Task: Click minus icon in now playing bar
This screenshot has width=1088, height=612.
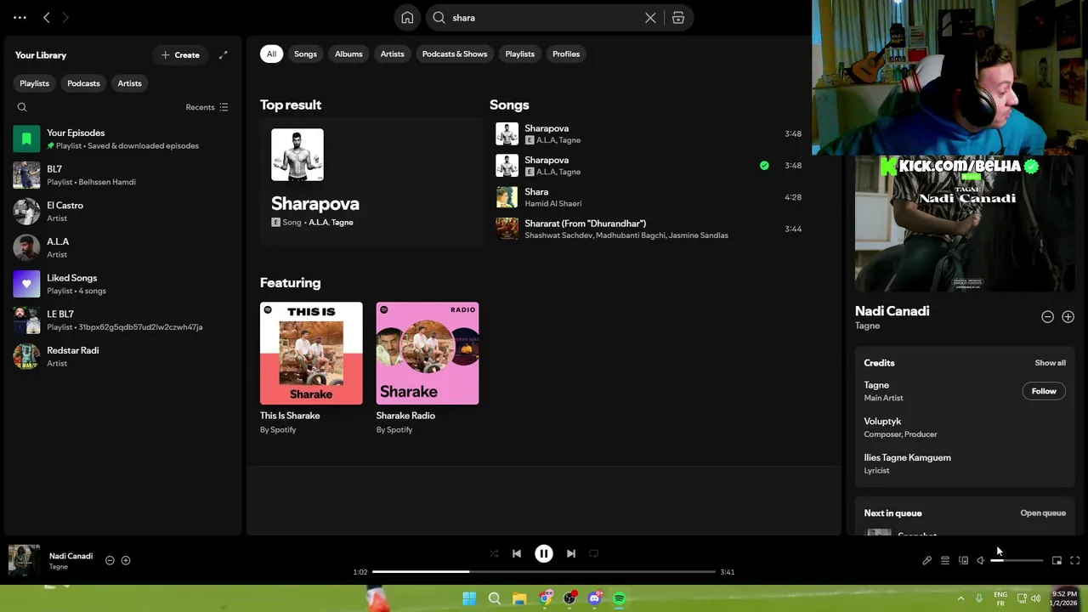Action: [110, 560]
